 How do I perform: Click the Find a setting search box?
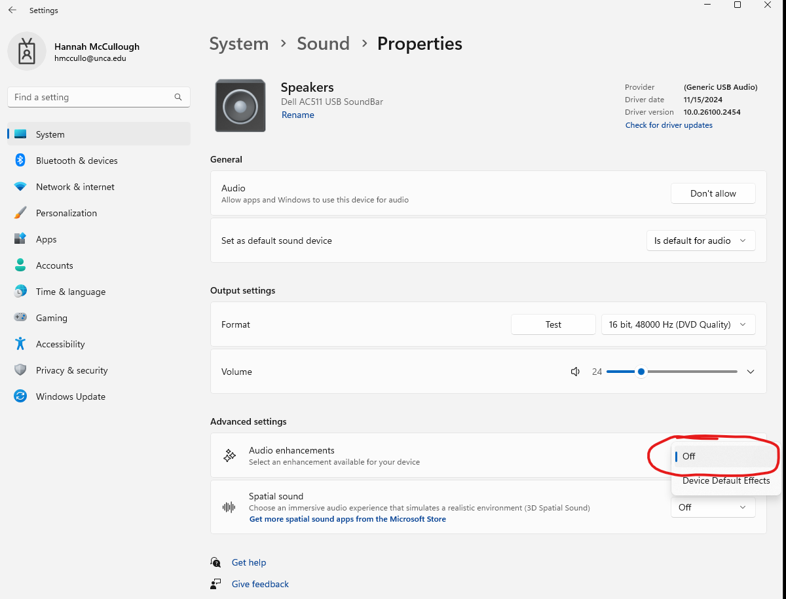(98, 96)
